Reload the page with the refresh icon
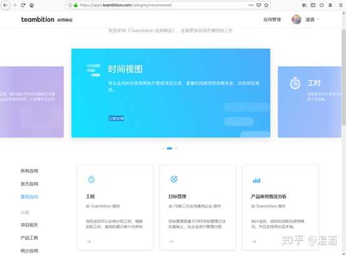 coord(23,5)
